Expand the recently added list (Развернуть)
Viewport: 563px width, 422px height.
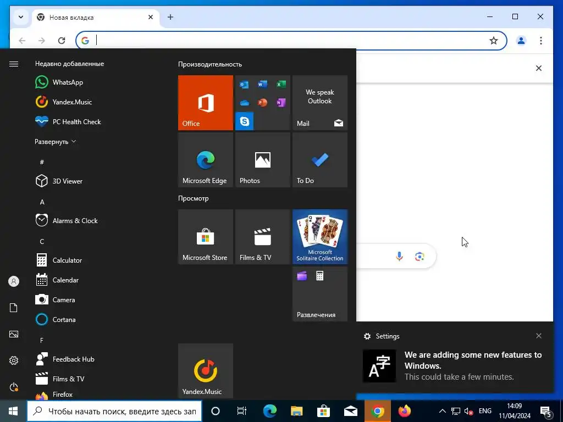tap(56, 142)
